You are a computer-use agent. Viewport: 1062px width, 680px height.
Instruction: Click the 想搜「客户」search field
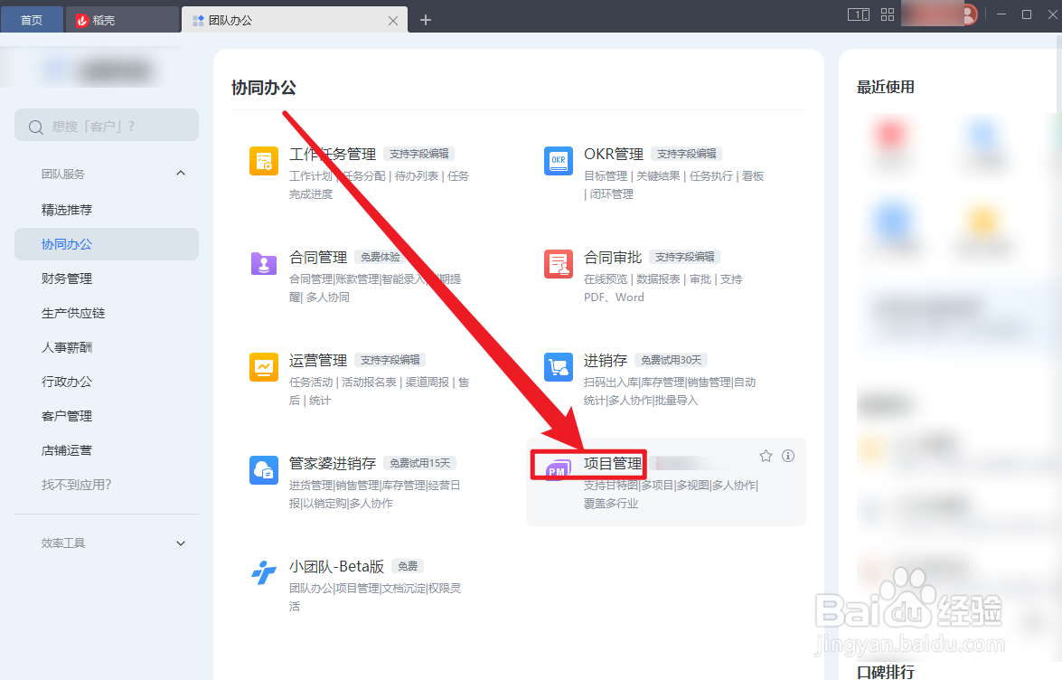pyautogui.click(x=106, y=125)
